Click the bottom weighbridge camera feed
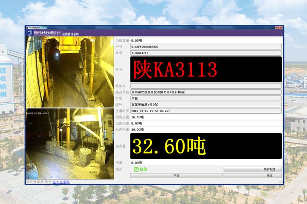 click(69, 144)
